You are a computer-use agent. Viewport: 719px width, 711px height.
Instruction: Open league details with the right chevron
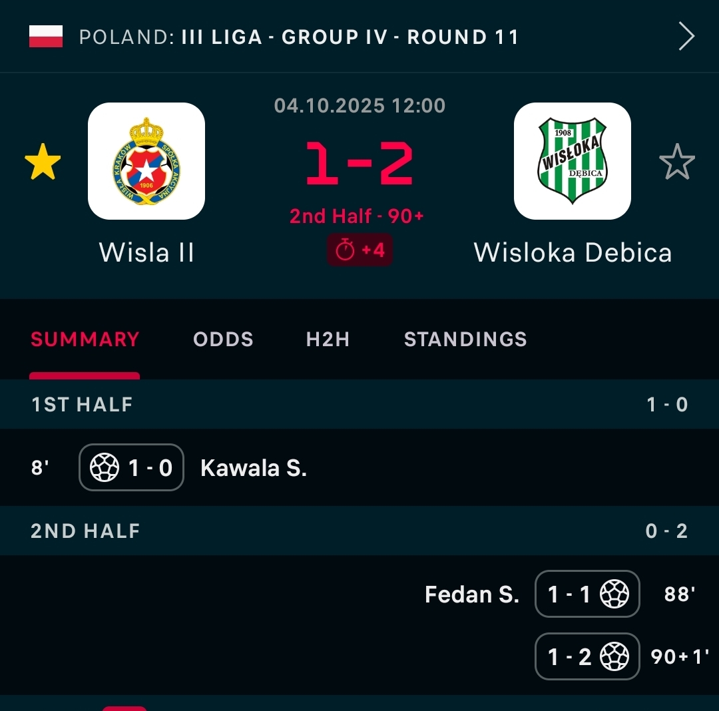point(686,37)
